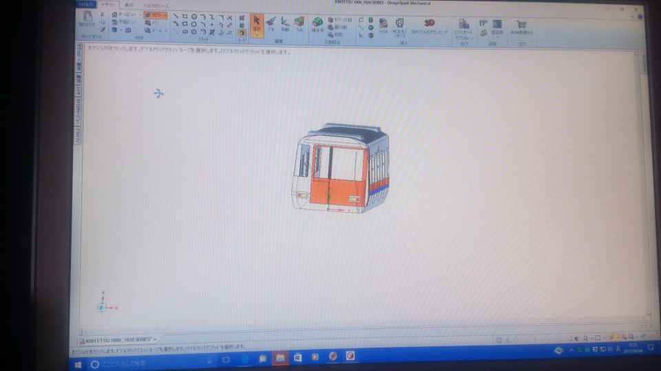
Task: Click the Format painter brush icon
Action: click(102, 30)
